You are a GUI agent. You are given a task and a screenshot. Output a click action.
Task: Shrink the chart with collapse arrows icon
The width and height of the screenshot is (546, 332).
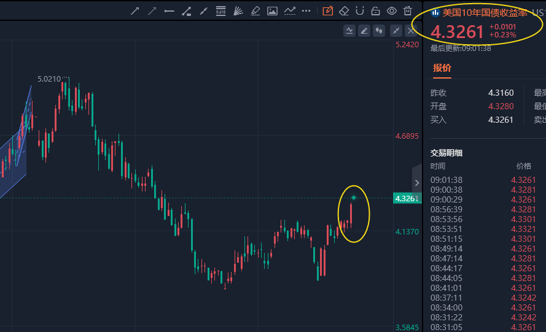coord(396,31)
